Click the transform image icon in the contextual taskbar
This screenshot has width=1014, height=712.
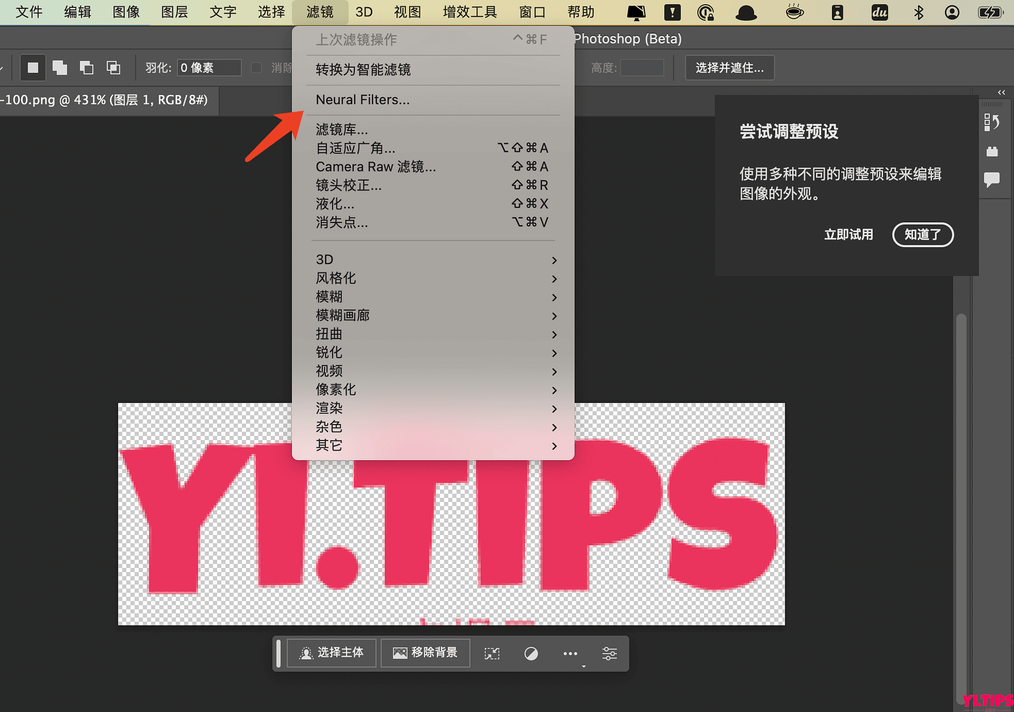492,653
